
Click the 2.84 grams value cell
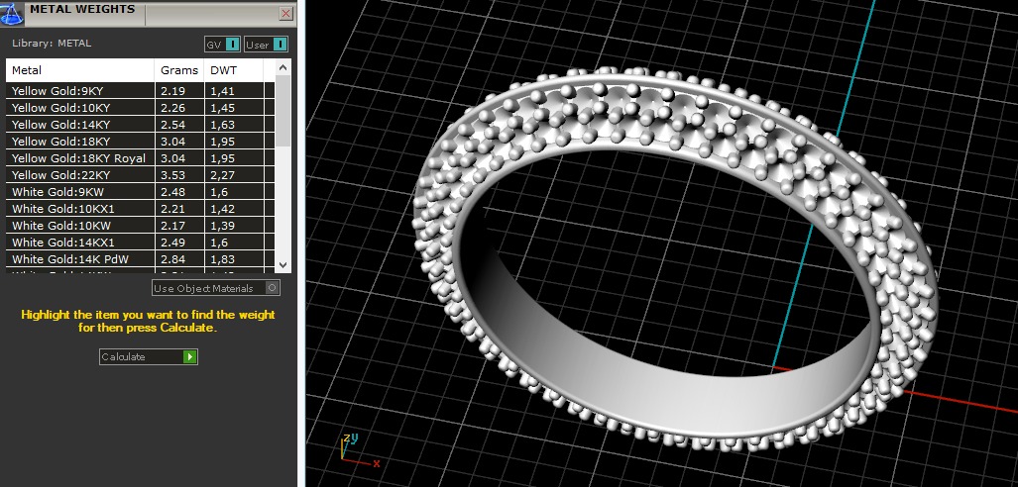point(179,259)
